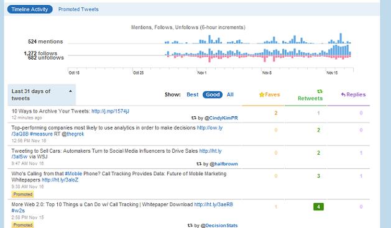Open @DecisionStats profile link
The image size is (391, 228).
coord(219,226)
